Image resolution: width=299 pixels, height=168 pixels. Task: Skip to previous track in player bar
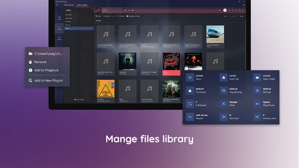[x=229, y=10]
